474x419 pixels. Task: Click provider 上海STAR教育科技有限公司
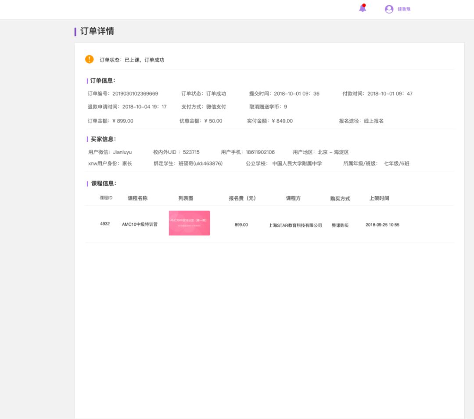295,226
